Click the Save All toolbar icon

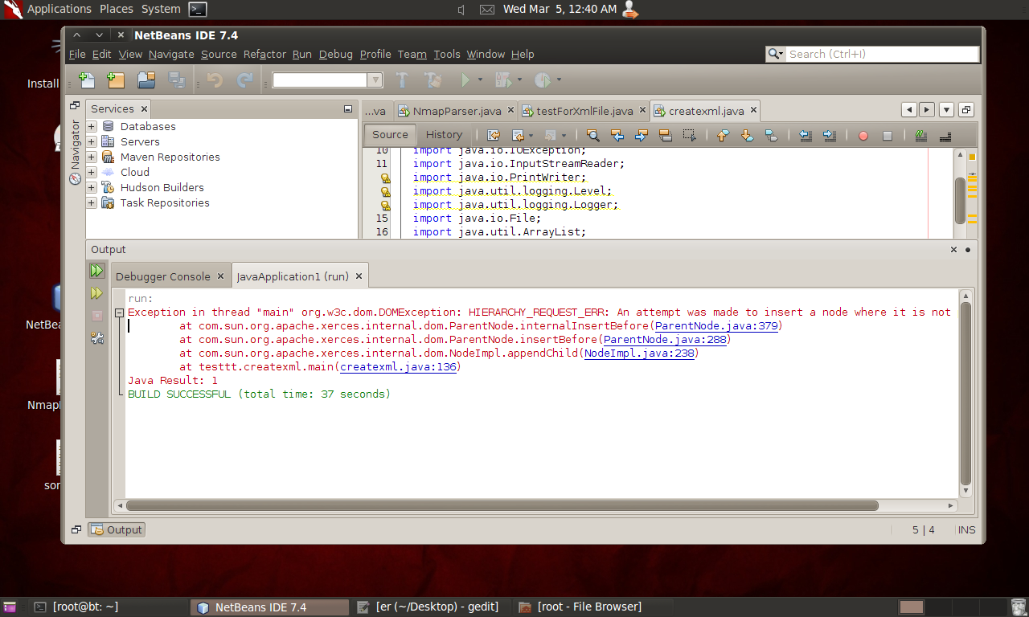click(176, 80)
